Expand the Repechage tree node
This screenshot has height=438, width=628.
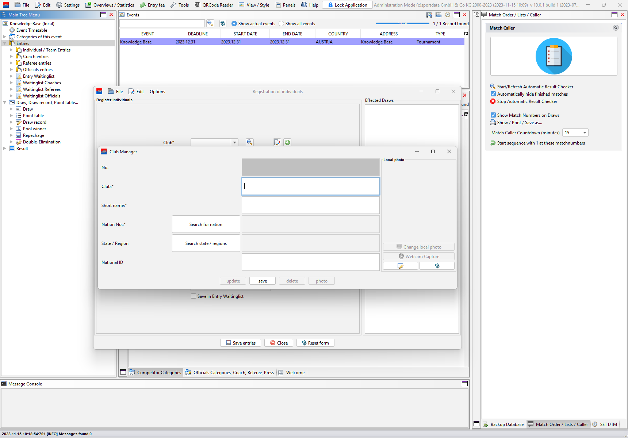click(11, 135)
